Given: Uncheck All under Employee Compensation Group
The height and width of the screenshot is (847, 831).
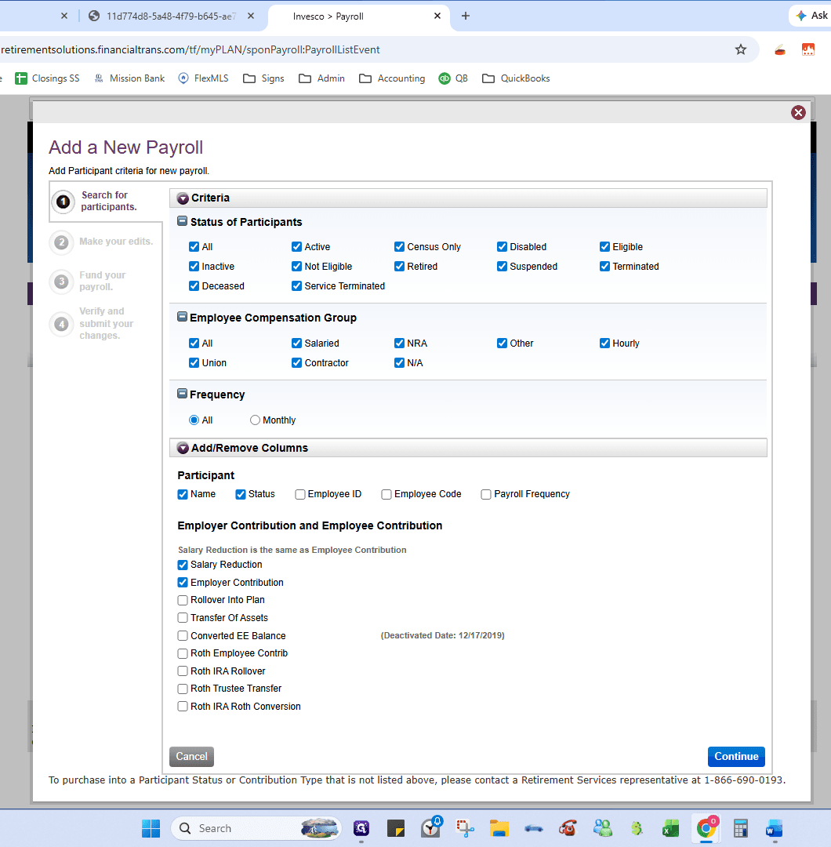Looking at the screenshot, I should 194,343.
